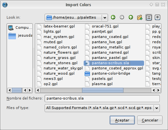
Task: Switch to detail view mode
Action: pos(157,17)
